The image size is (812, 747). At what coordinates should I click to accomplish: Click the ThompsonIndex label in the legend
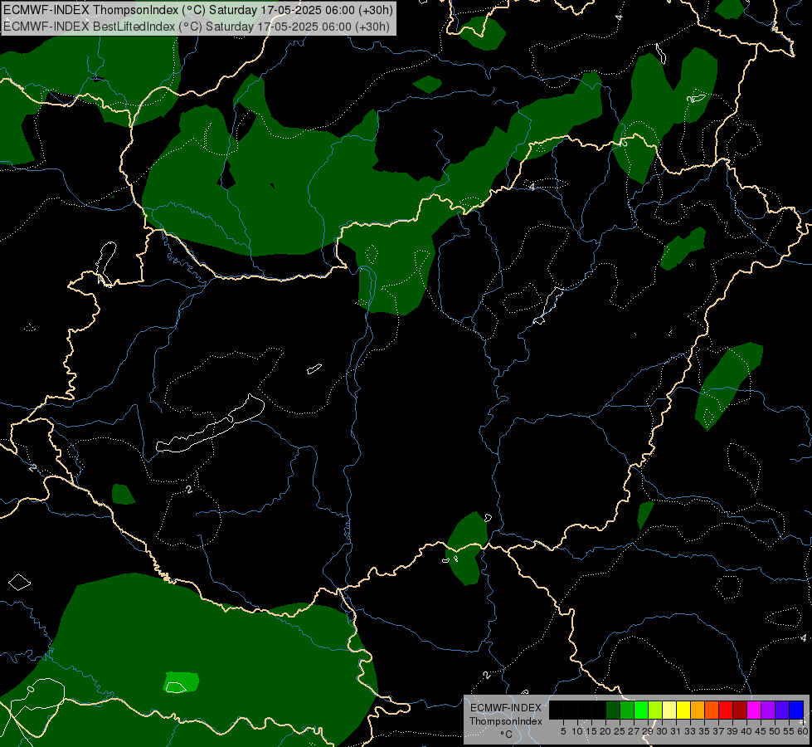pos(506,721)
